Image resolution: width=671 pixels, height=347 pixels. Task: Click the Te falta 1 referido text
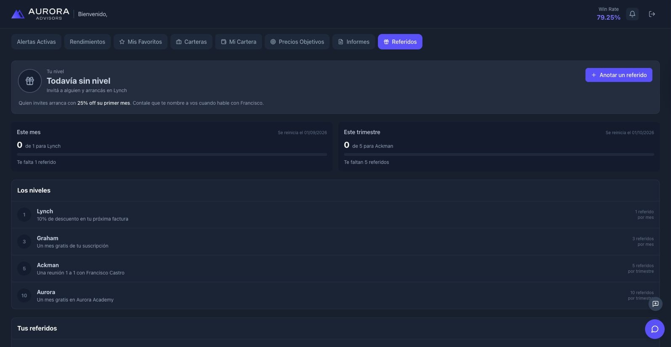click(x=36, y=162)
